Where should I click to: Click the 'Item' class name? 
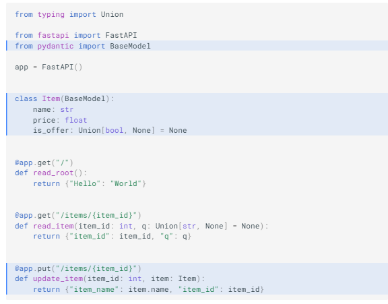coord(51,99)
